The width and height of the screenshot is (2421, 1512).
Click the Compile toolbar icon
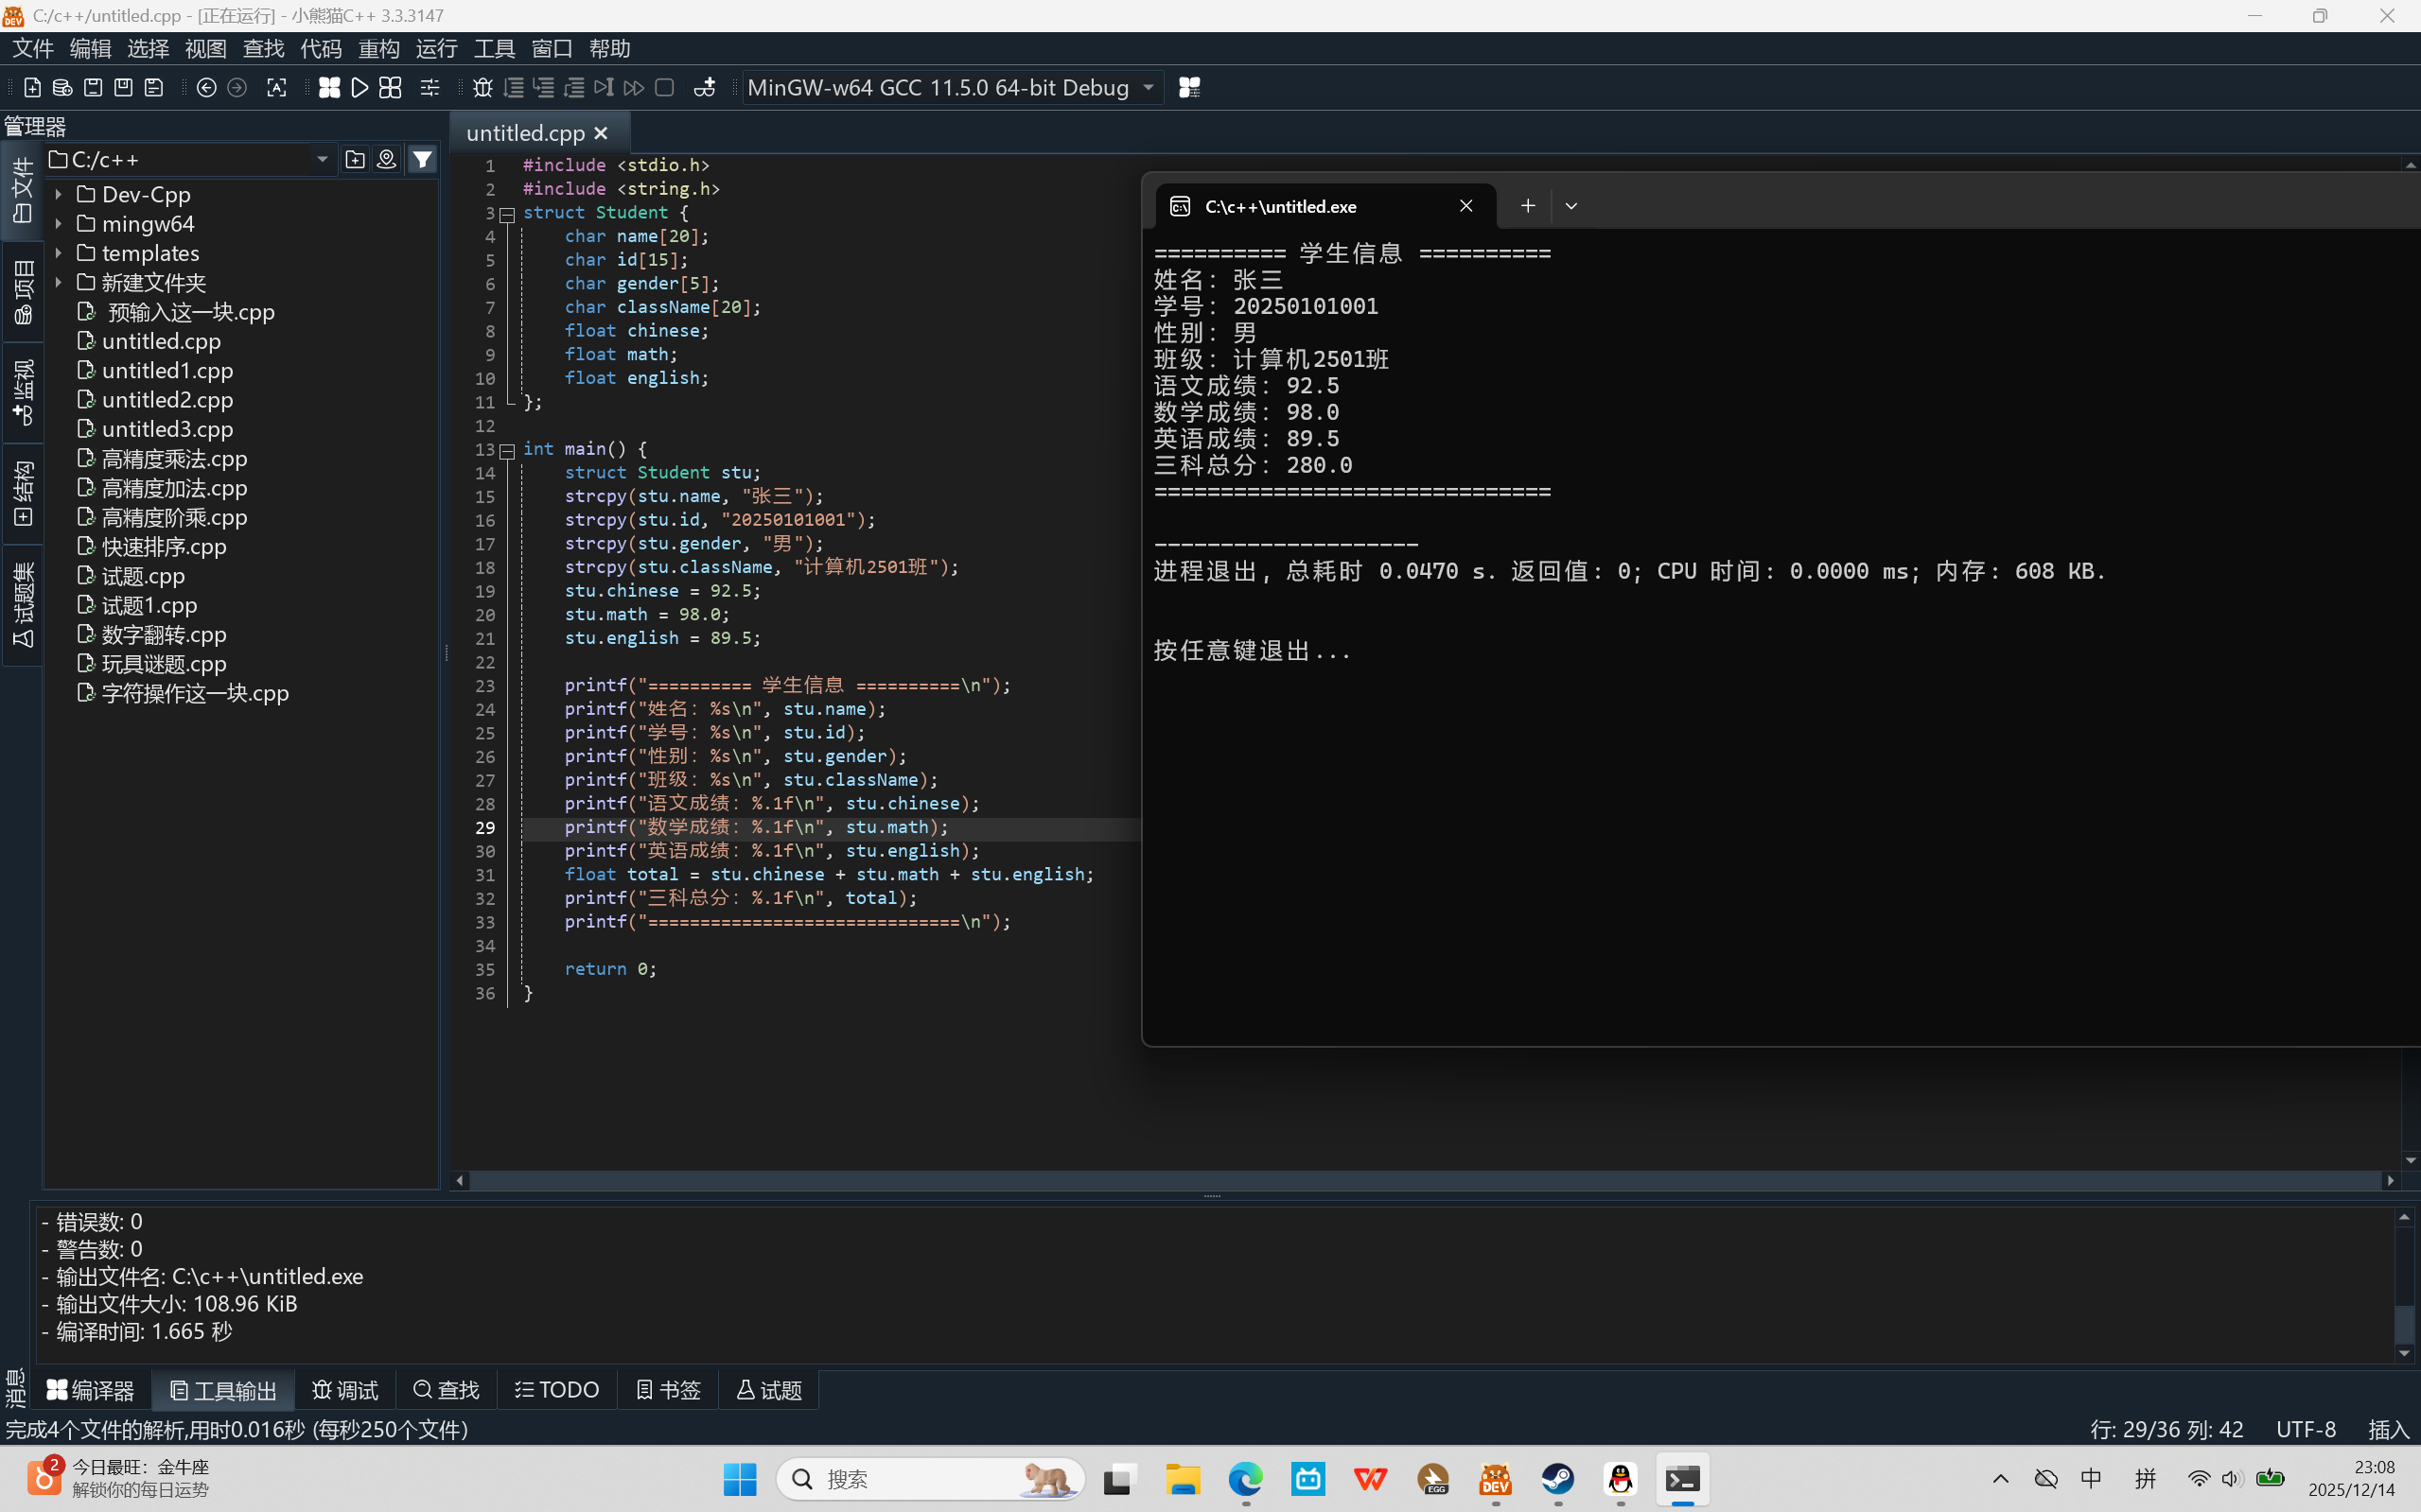pos(329,88)
